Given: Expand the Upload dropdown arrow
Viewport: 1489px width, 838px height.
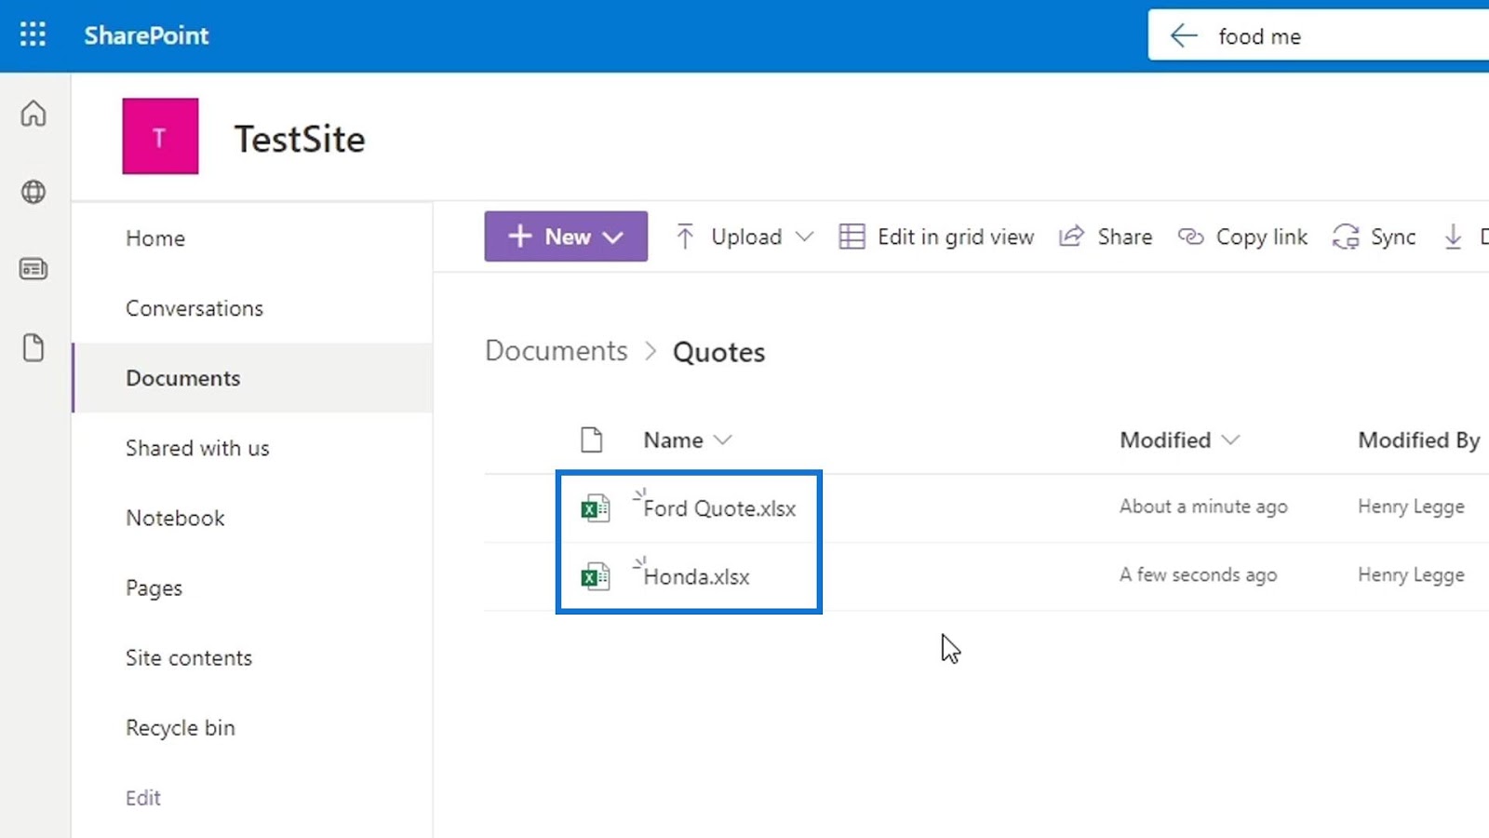Looking at the screenshot, I should click(805, 237).
